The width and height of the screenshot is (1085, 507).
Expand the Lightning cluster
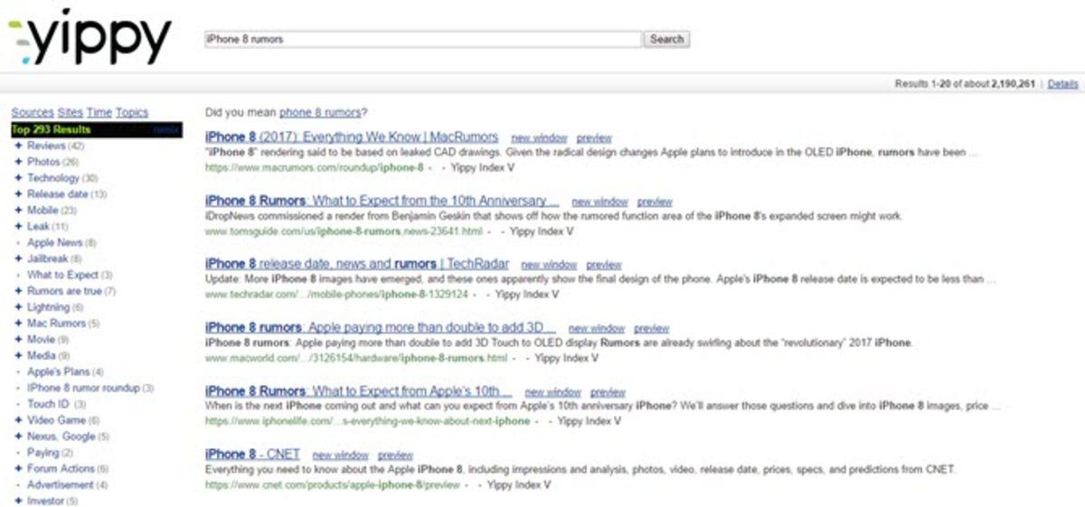(x=17, y=307)
